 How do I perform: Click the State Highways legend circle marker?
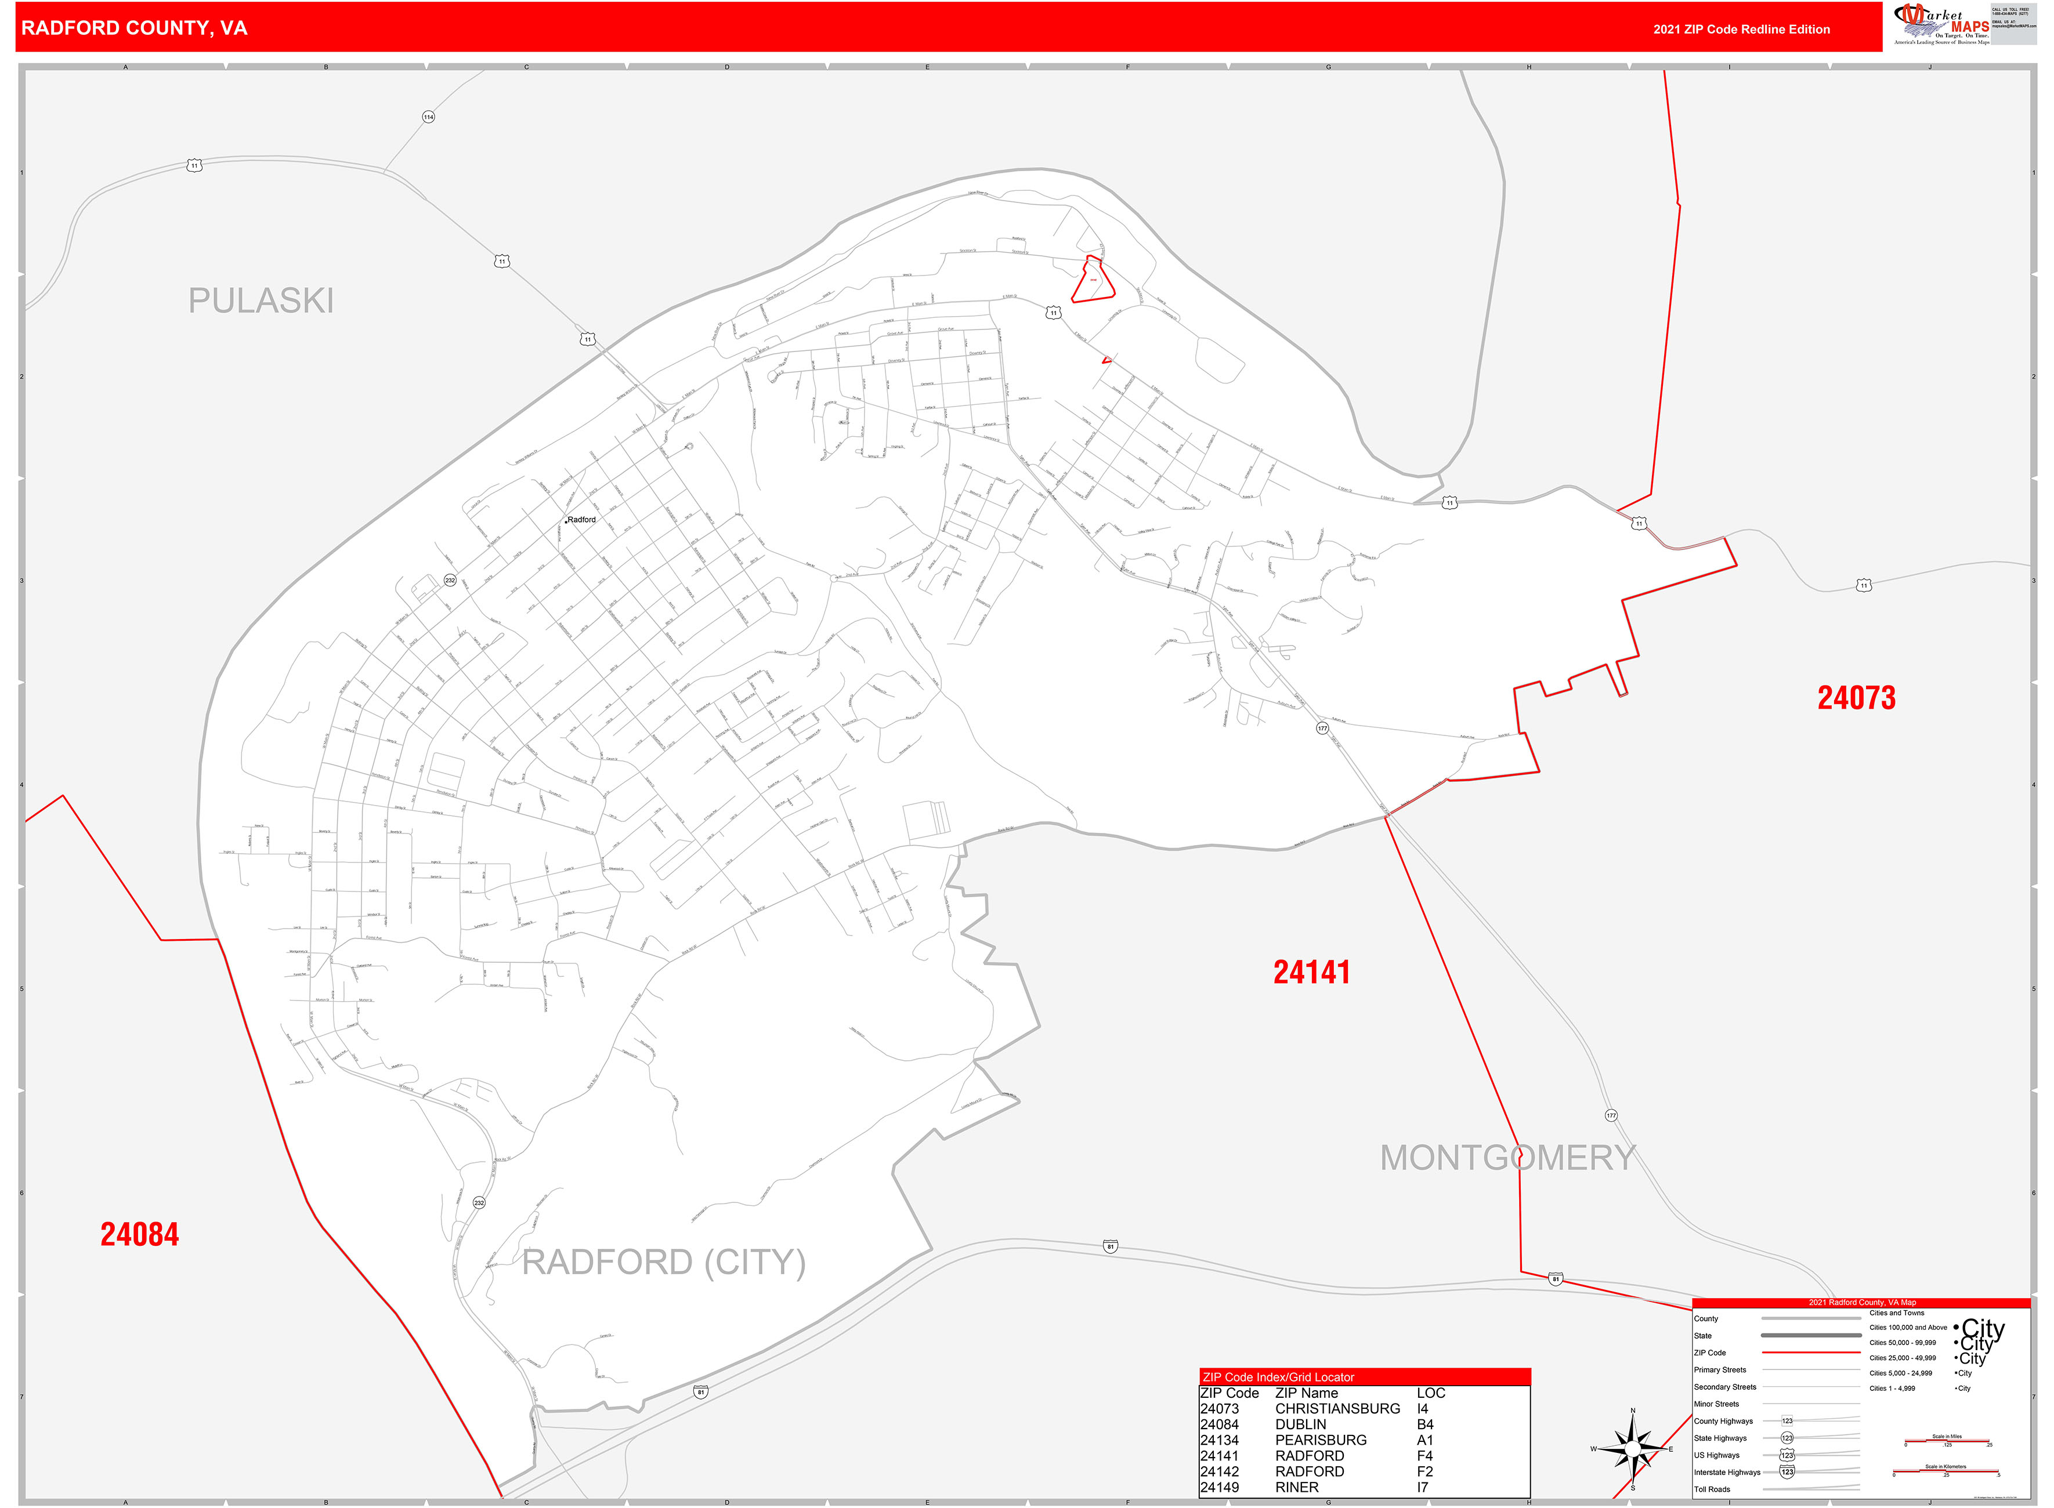pyautogui.click(x=1787, y=1438)
